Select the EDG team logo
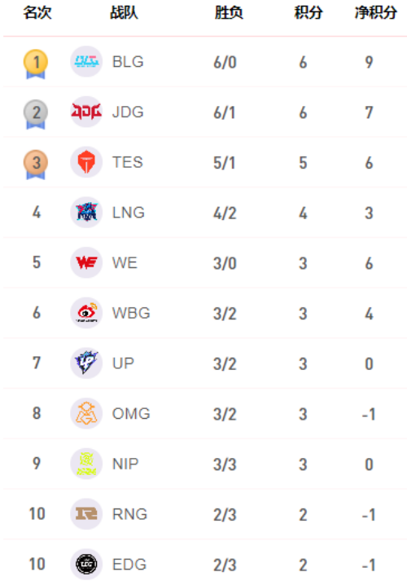This screenshot has width=407, height=581. pos(86,564)
